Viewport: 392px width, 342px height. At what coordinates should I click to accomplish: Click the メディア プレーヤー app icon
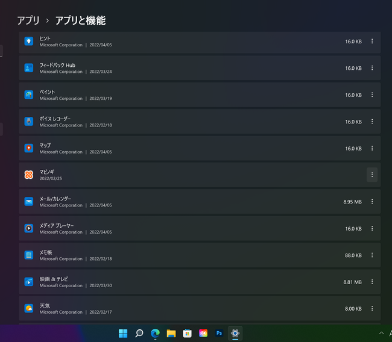pos(29,228)
